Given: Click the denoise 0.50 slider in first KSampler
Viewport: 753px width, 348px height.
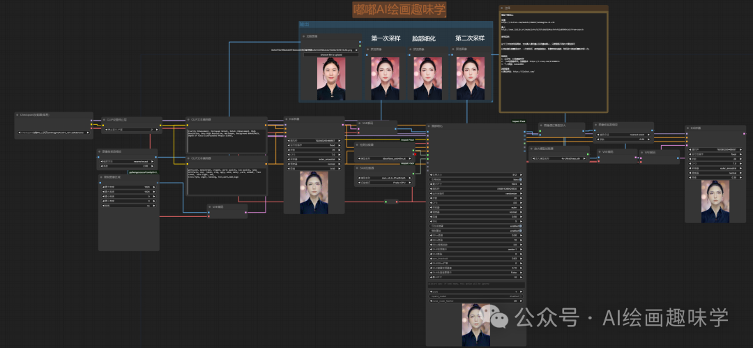Looking at the screenshot, I should tap(314, 168).
